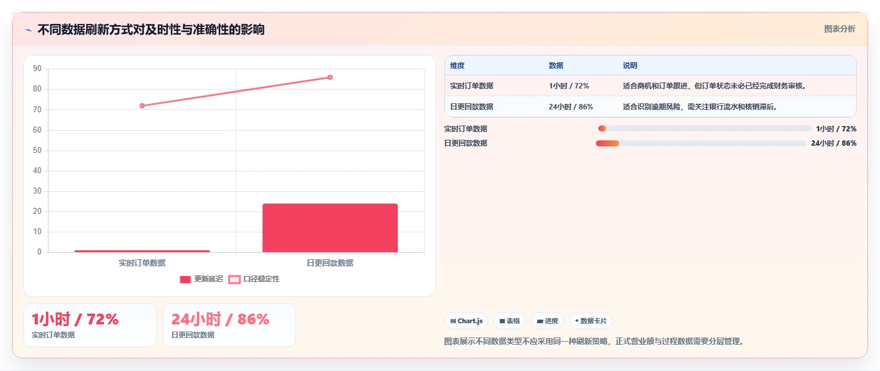Click the 实时订单数据 progress label

click(465, 128)
